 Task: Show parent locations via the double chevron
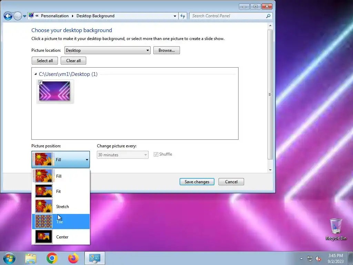click(37, 16)
